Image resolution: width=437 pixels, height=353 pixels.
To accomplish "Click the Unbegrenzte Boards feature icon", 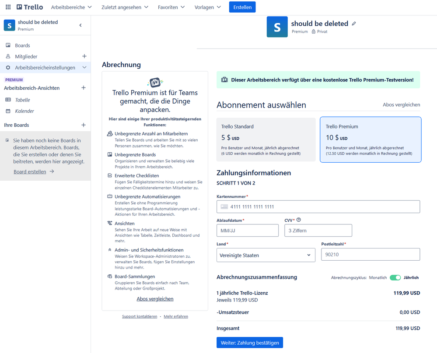I will point(110,154).
